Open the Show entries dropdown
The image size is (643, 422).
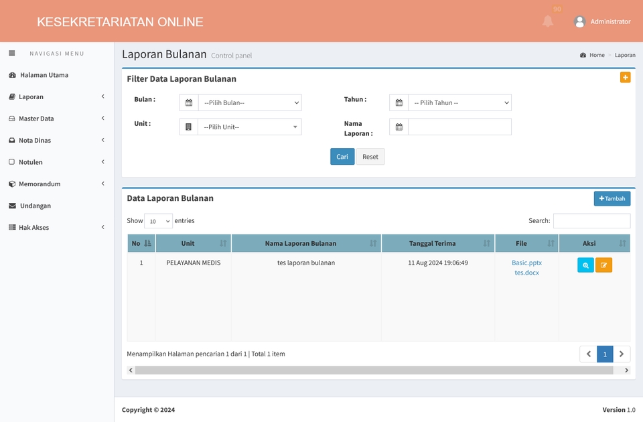click(x=158, y=220)
